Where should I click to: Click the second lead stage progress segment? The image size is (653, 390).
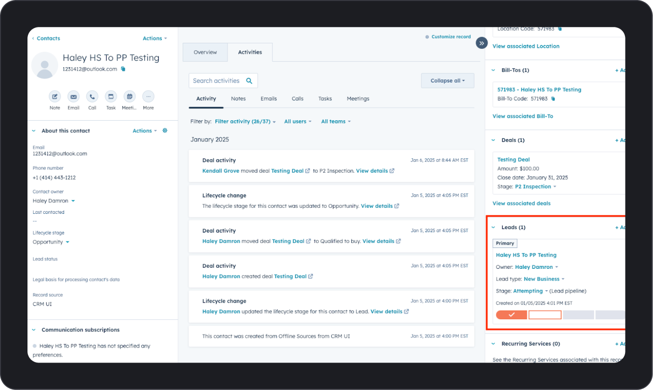tap(545, 315)
